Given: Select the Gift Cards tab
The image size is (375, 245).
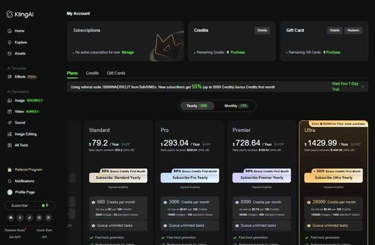Looking at the screenshot, I should (x=116, y=73).
